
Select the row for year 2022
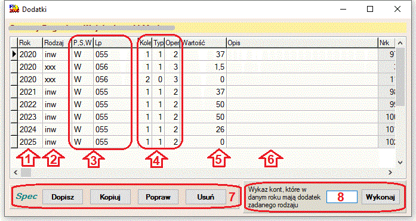pos(203,105)
